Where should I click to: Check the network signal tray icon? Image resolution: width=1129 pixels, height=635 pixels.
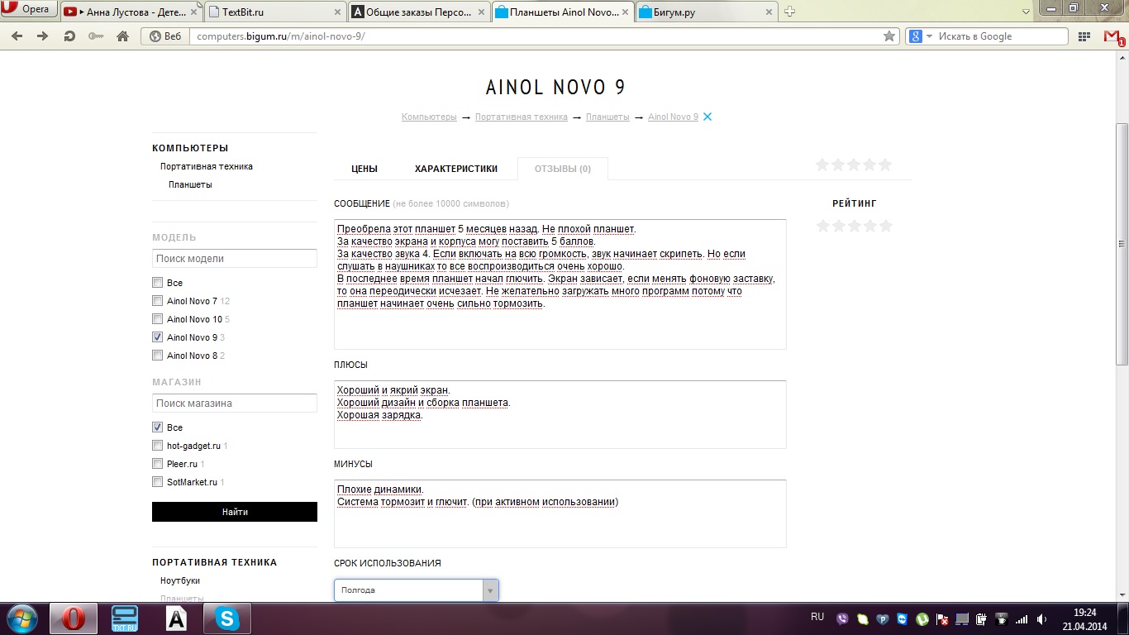point(1022,618)
